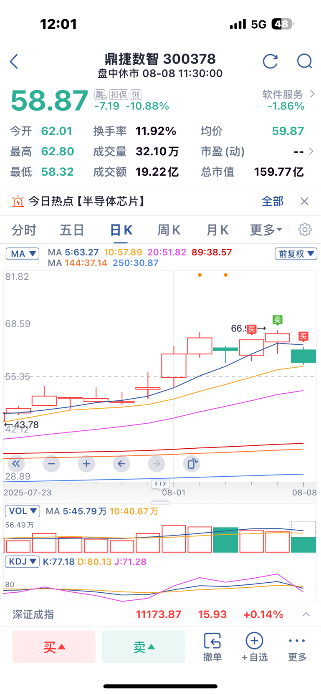The width and height of the screenshot is (321, 695).
Task: Open 全部 hot topics link
Action: (x=273, y=202)
